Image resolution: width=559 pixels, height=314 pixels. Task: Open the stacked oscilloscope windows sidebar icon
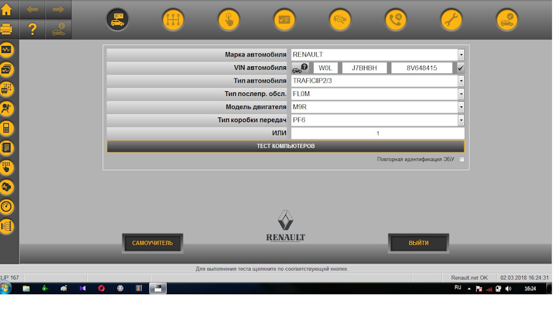tap(7, 69)
